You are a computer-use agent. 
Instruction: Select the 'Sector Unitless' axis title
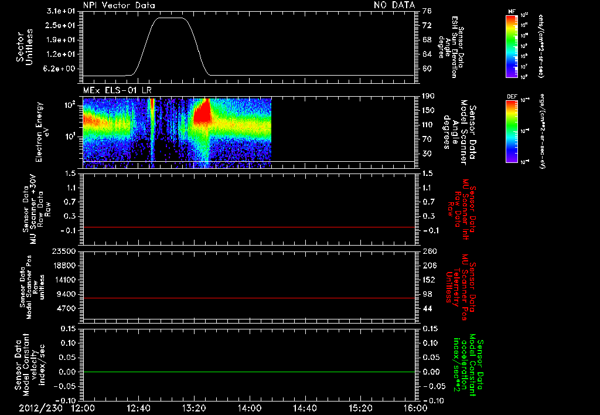25,47
